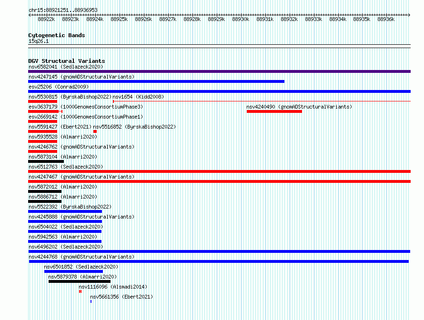Select the purple nsv6582041 variant bar
This screenshot has height=320, width=424.
[x=219, y=71]
